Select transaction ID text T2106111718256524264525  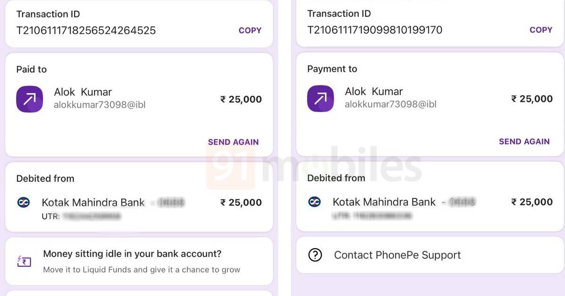86,31
